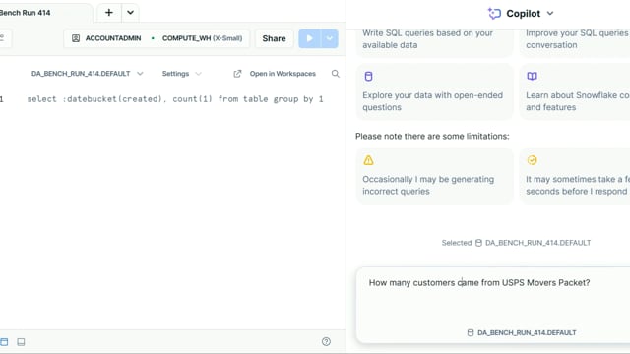
Task: Add a new worksheet tab with plus button
Action: 109,13
